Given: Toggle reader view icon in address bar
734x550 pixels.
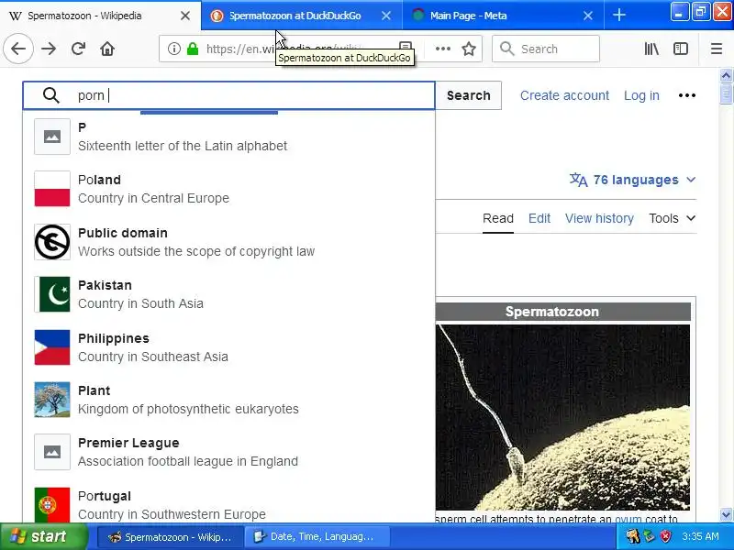Looking at the screenshot, I should click(406, 47).
